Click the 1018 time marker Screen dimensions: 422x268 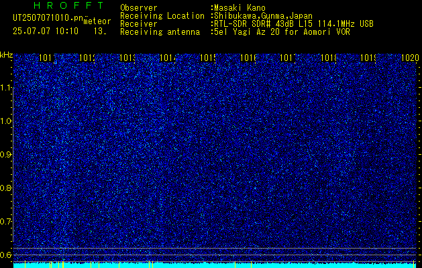click(328, 58)
